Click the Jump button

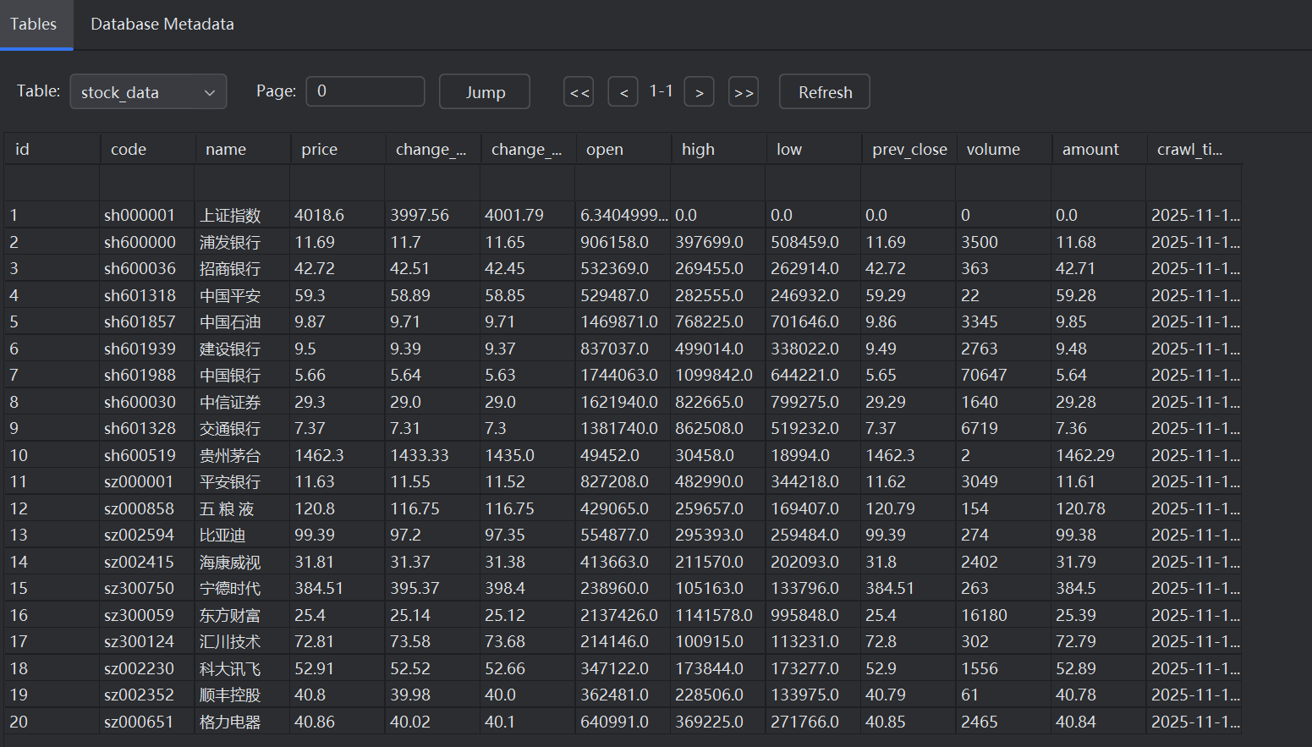485,92
